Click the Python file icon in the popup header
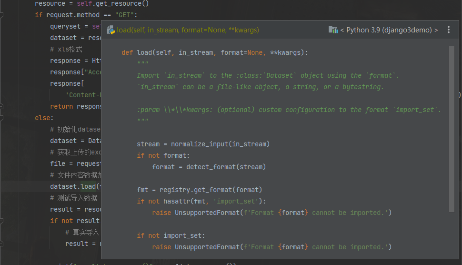Screen dimensions: 462x265 tap(111, 30)
